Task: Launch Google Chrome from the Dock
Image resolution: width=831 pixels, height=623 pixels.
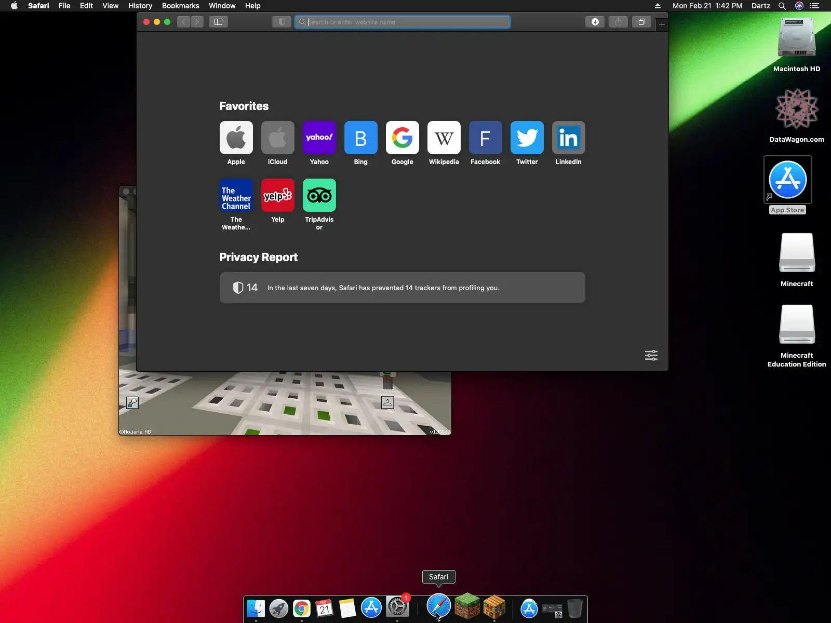Action: (302, 608)
